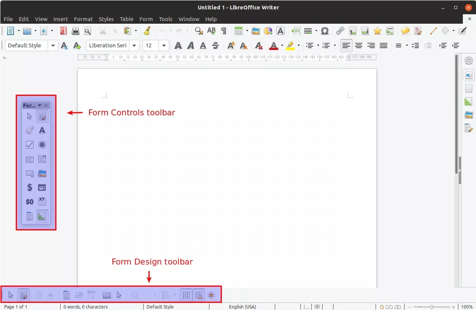Open the font name dropdown list
The image size is (476, 310).
click(x=134, y=45)
